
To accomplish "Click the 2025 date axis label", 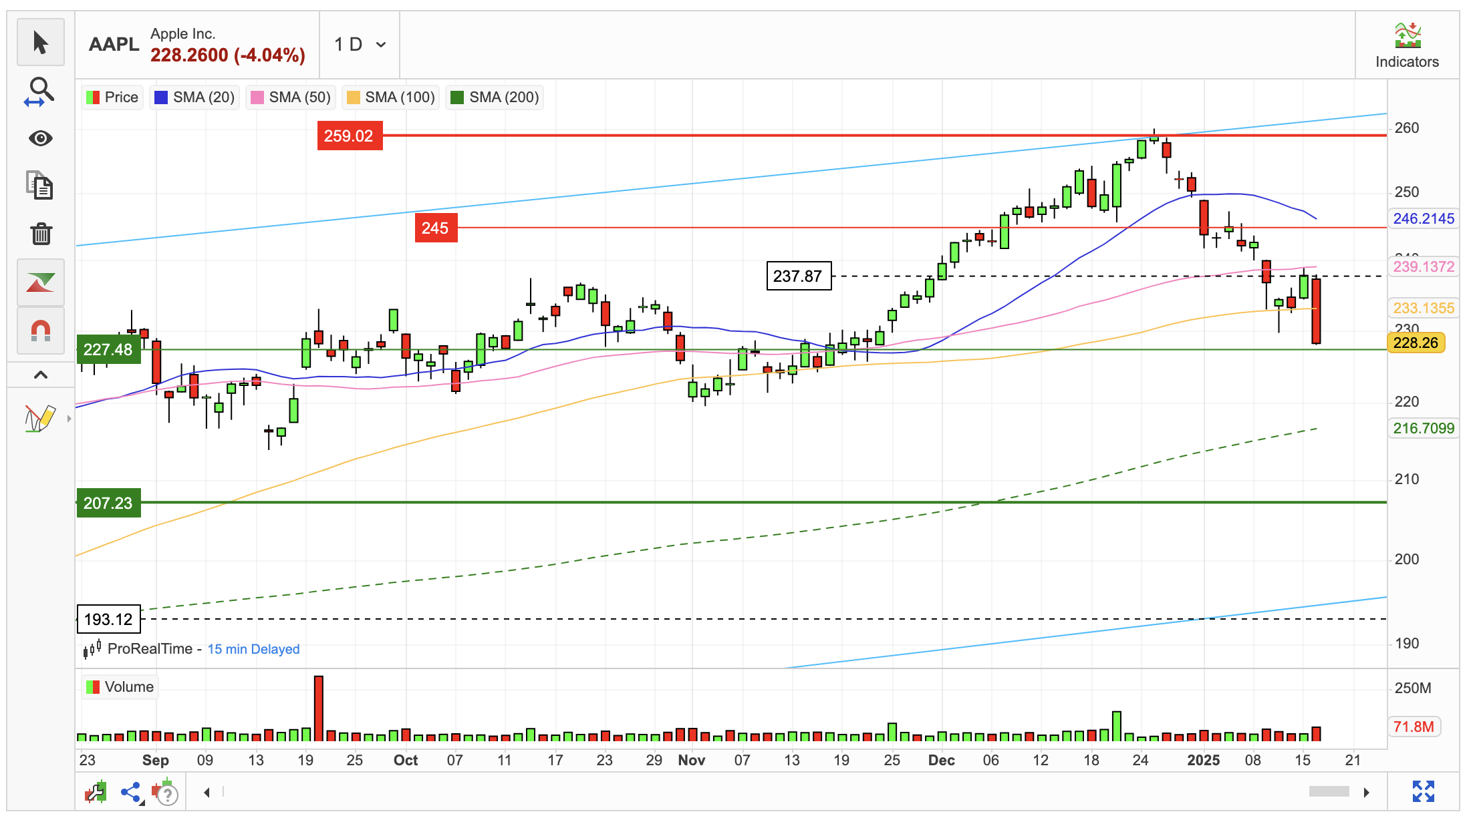I will 1203,760.
